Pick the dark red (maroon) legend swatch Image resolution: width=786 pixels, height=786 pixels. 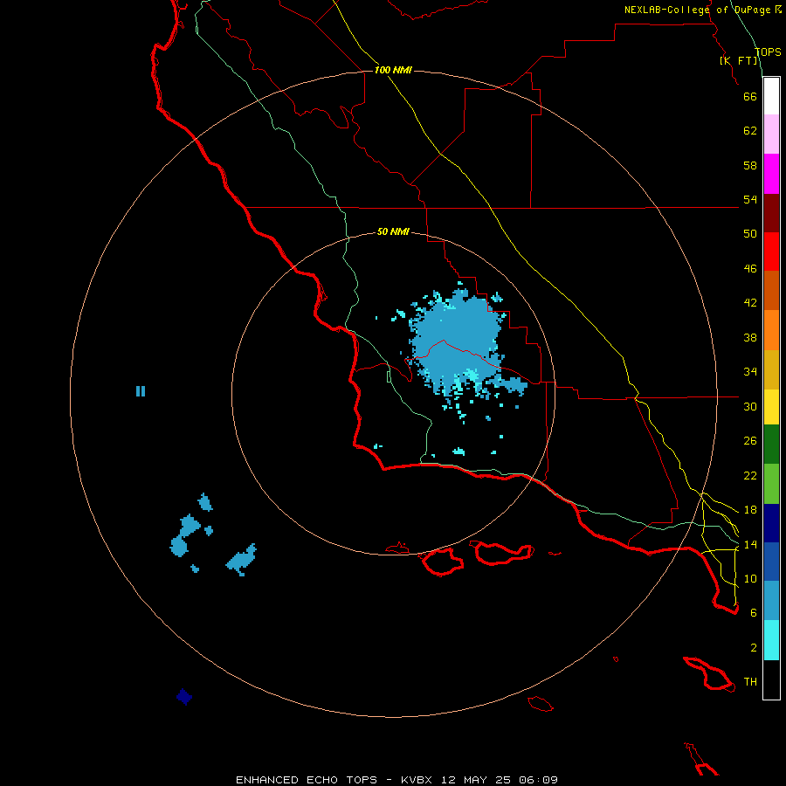(771, 213)
